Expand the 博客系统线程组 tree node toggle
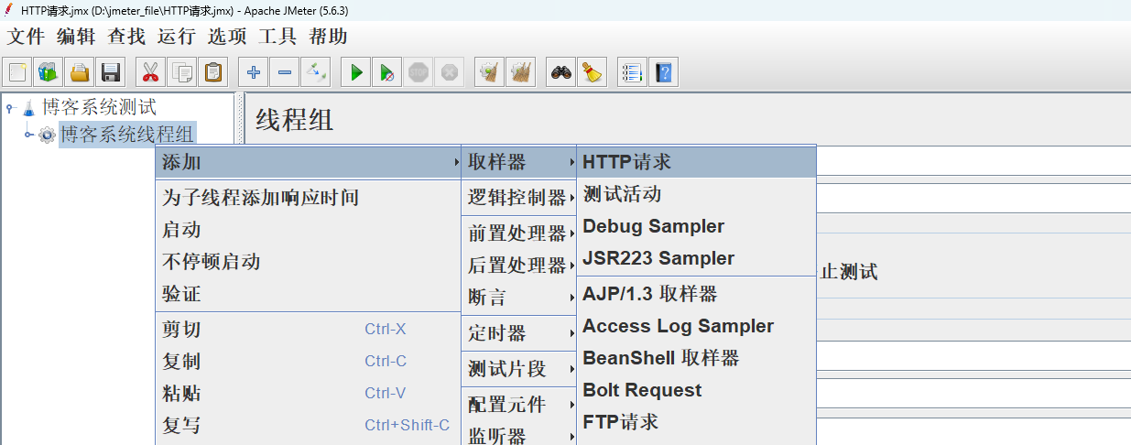 [x=28, y=135]
